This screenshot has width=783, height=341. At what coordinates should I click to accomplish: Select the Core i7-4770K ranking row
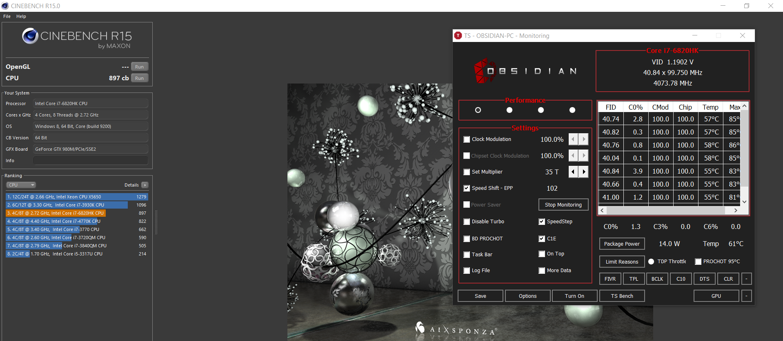[77, 221]
